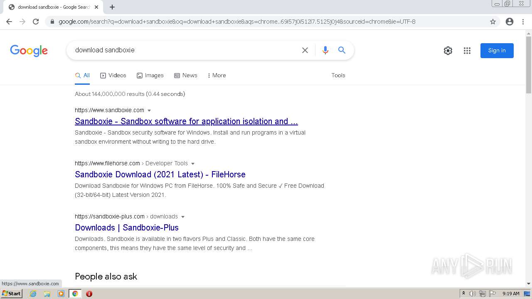
Task: Click the show desktop button
Action: tap(528, 294)
